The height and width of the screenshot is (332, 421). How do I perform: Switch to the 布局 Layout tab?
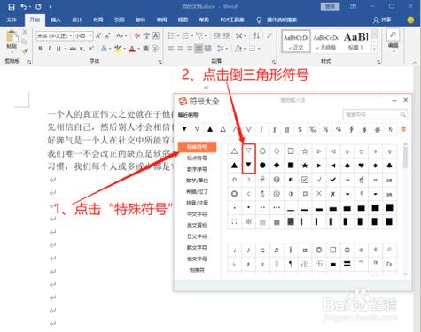click(98, 19)
